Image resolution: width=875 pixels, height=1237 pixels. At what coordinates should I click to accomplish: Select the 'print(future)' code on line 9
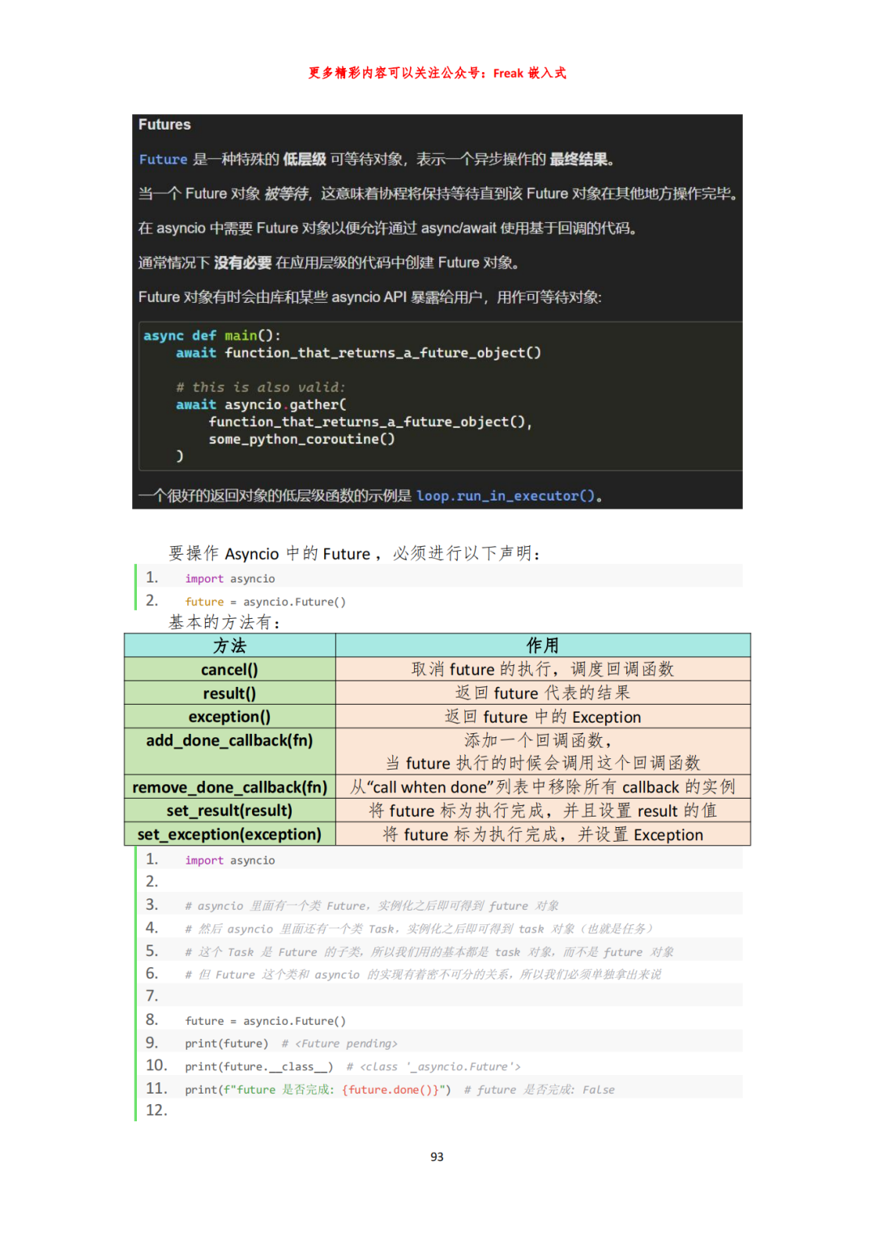click(x=226, y=1043)
